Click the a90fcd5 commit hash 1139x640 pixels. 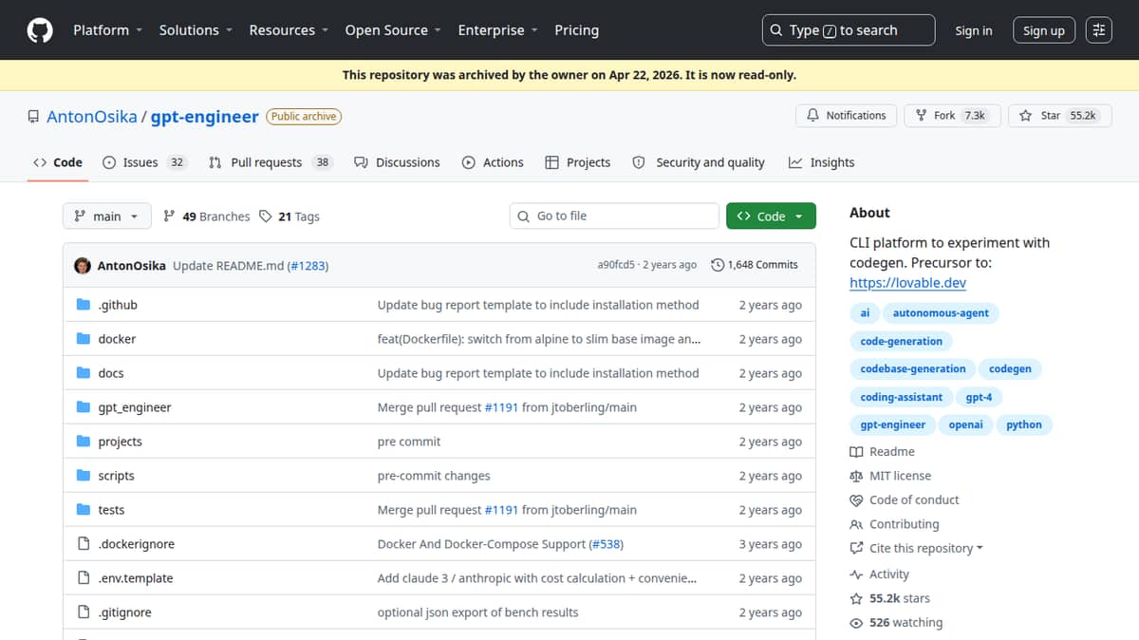(x=616, y=265)
